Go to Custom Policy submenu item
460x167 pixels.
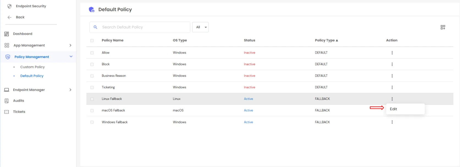point(32,67)
